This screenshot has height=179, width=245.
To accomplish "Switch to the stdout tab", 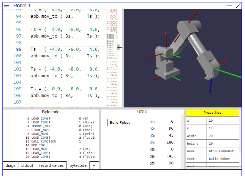I will point(27,165).
